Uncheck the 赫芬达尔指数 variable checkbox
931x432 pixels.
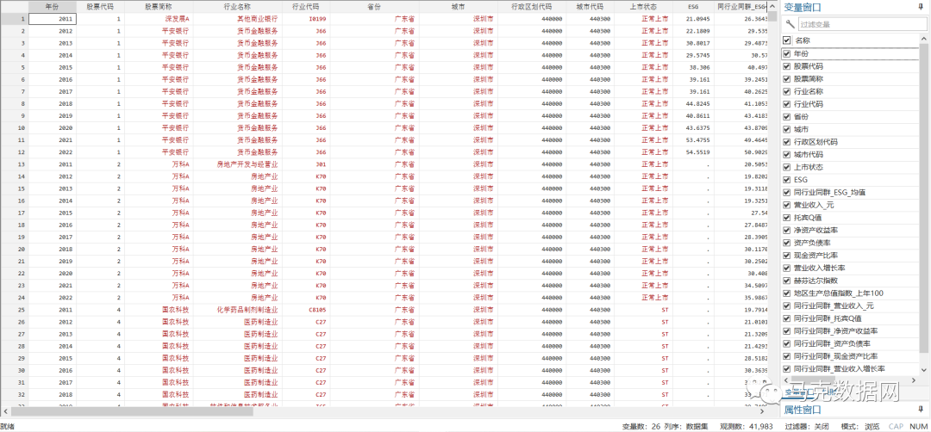787,281
